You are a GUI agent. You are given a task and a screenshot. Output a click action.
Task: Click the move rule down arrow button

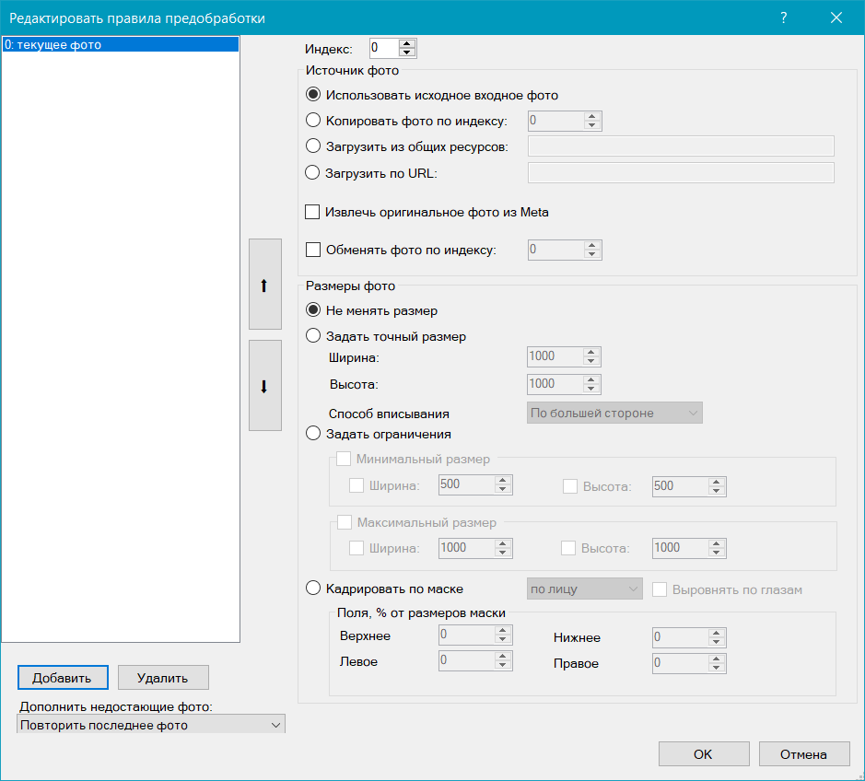[264, 386]
